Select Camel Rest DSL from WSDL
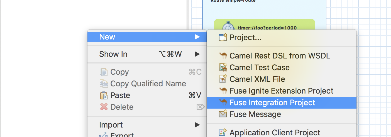The image size is (391, 137). click(280, 56)
